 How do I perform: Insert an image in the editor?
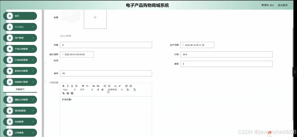[68, 93]
